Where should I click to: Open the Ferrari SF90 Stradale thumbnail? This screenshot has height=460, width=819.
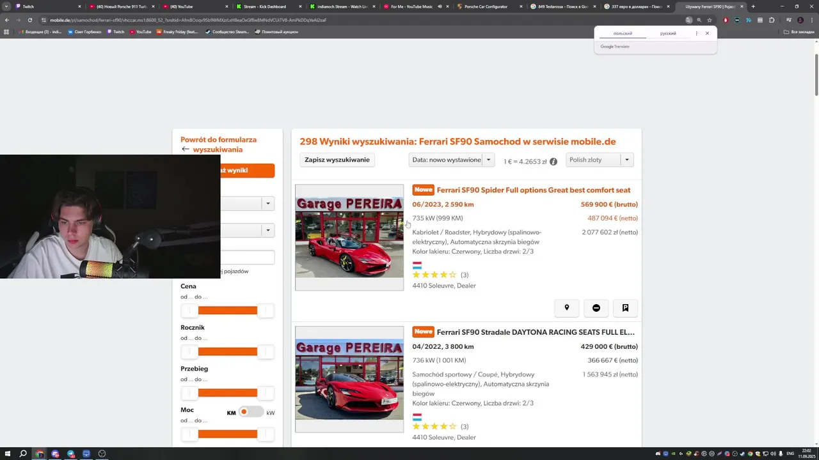[x=349, y=379]
